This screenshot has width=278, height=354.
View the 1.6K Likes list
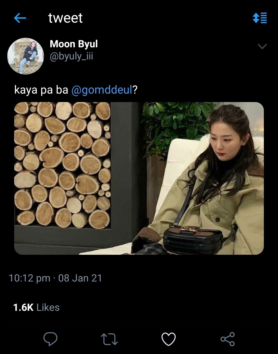[x=36, y=307]
